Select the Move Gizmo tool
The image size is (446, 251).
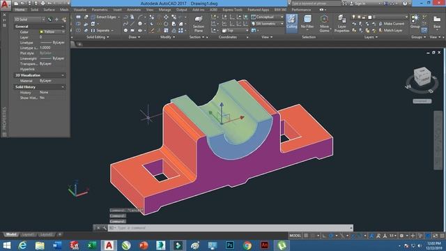(324, 23)
